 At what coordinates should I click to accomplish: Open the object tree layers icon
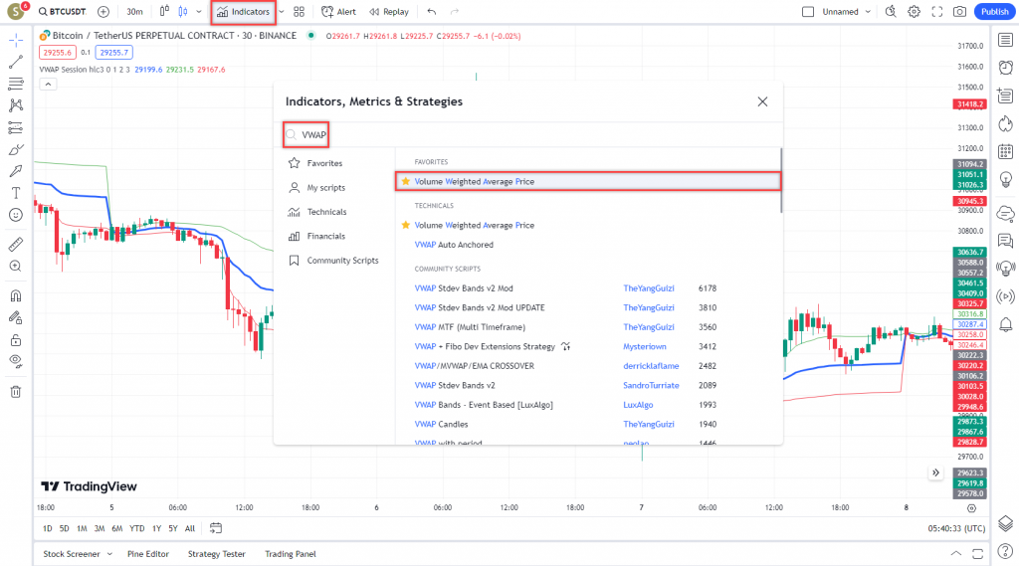1005,524
